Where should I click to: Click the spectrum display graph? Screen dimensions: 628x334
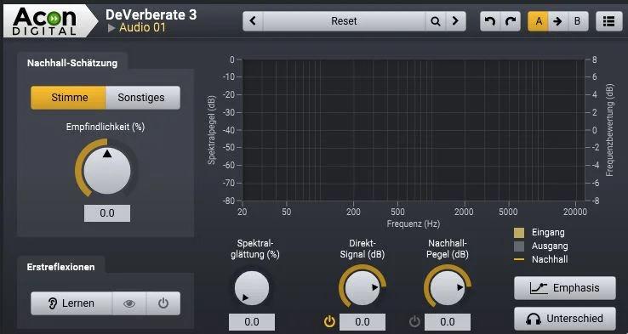point(414,130)
